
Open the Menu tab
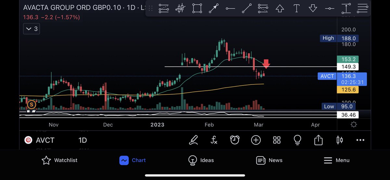337,160
